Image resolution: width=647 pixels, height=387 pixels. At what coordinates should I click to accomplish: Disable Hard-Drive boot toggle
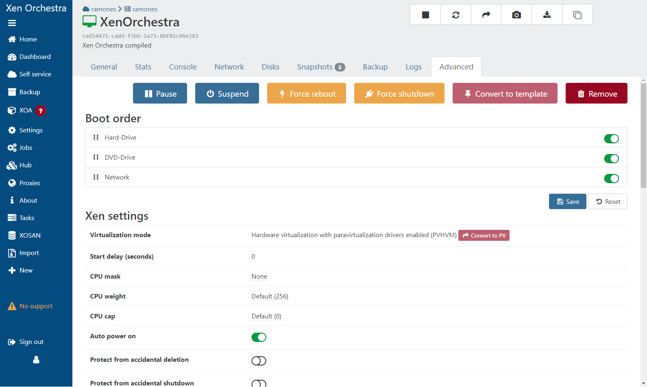(x=611, y=139)
